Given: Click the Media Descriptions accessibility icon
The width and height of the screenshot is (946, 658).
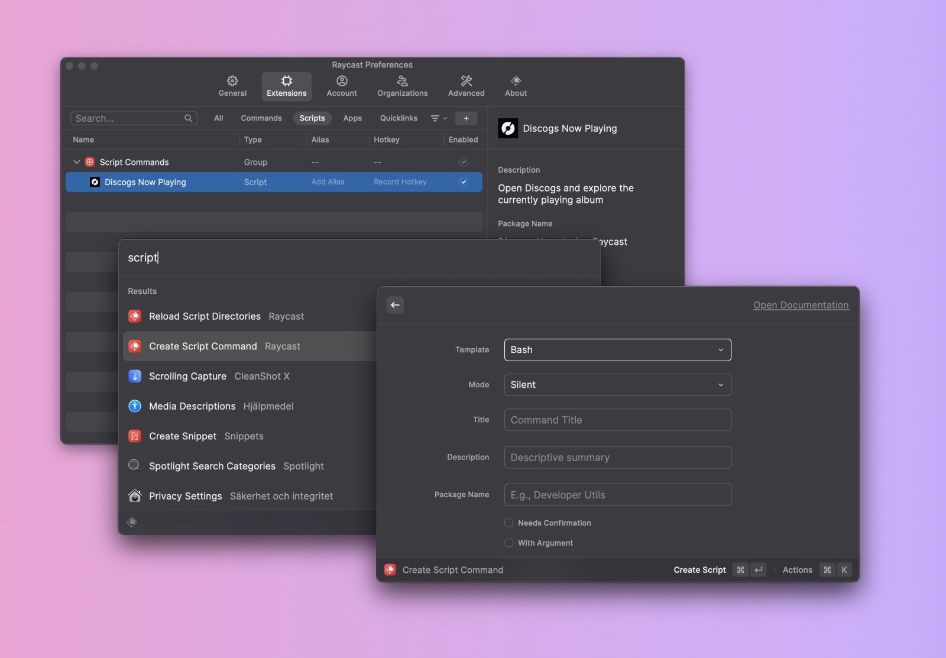Looking at the screenshot, I should point(135,406).
